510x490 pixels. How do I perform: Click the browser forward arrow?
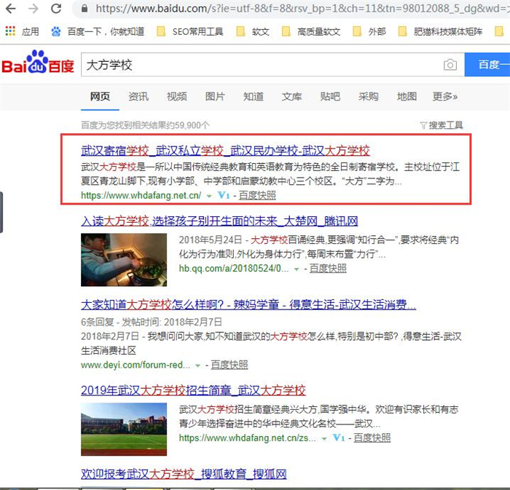[x=34, y=9]
